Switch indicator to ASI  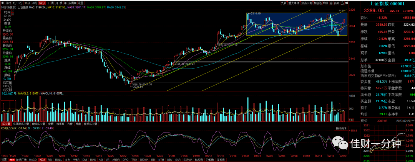[101, 160]
